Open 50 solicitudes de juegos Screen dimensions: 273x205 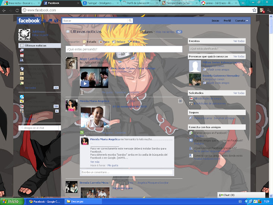(207, 98)
